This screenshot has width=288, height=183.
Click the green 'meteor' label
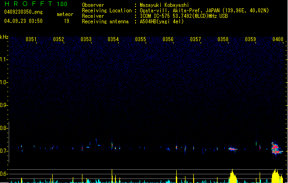(65, 14)
